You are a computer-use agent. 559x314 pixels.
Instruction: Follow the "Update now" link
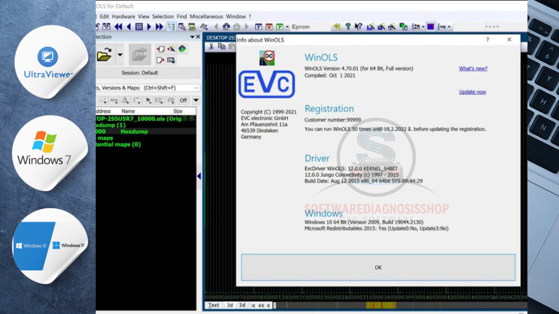(x=472, y=92)
